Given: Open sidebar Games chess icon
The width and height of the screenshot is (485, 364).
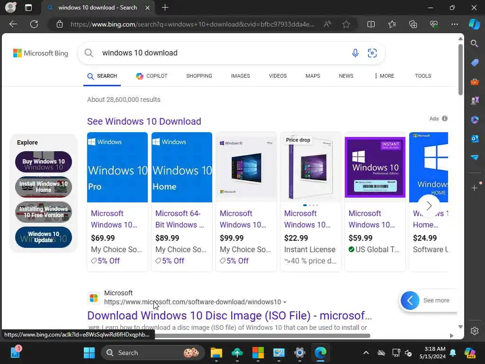Looking at the screenshot, I should 475,100.
